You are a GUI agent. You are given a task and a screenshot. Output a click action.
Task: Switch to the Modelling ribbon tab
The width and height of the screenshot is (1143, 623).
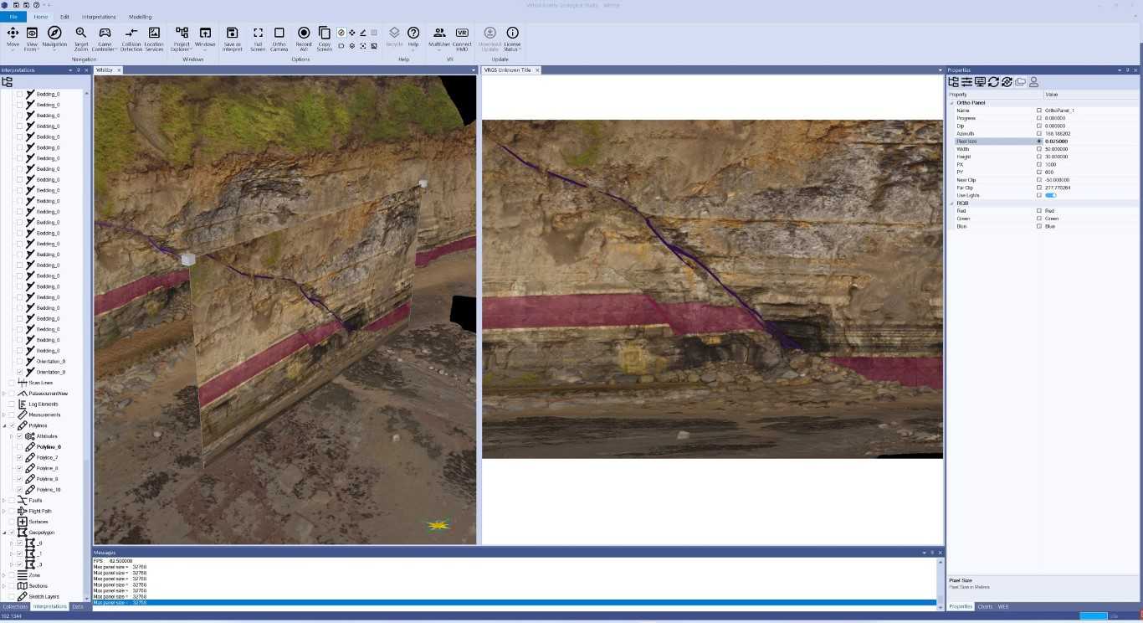[140, 16]
